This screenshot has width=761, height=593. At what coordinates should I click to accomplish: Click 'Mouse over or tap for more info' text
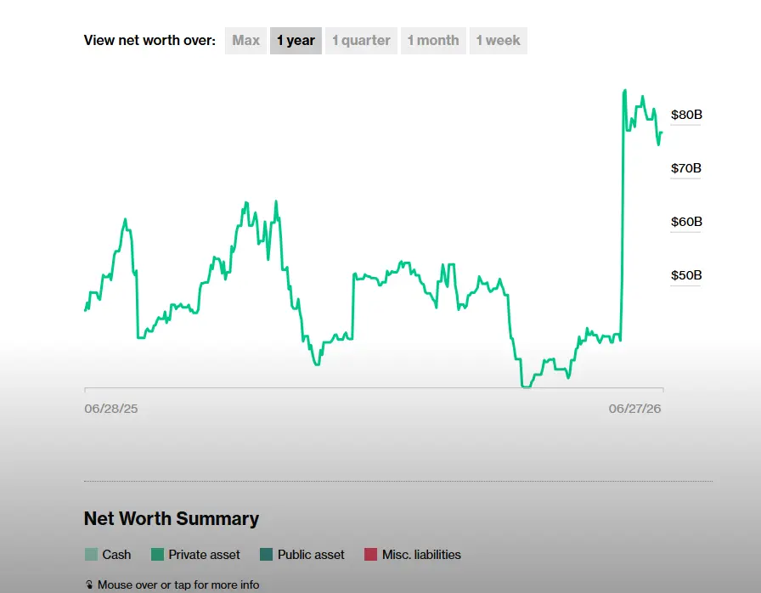[x=178, y=585]
